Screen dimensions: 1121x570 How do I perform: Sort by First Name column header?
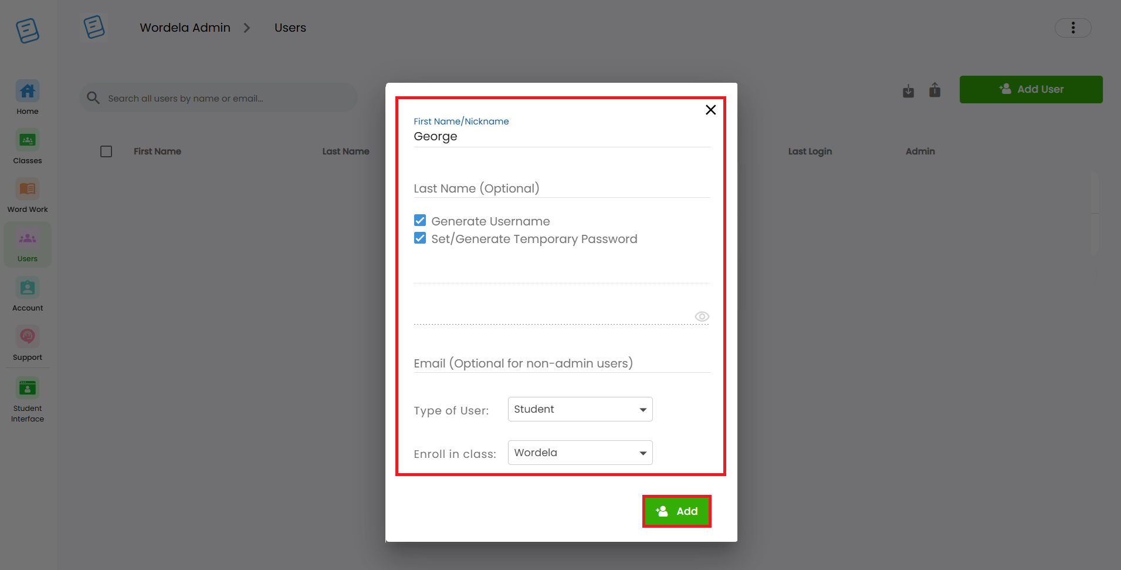click(157, 151)
